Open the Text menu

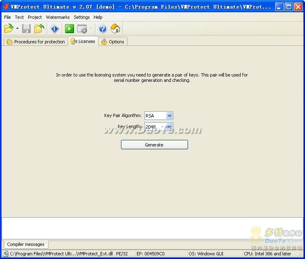tap(19, 17)
